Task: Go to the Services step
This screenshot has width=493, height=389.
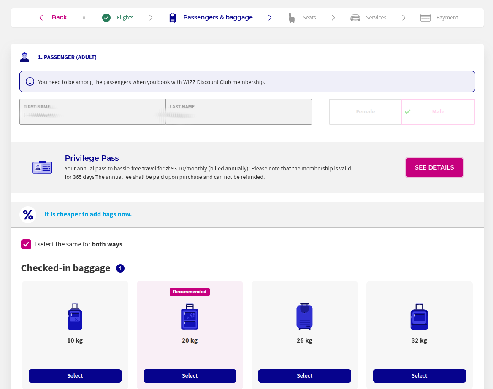Action: (x=376, y=18)
